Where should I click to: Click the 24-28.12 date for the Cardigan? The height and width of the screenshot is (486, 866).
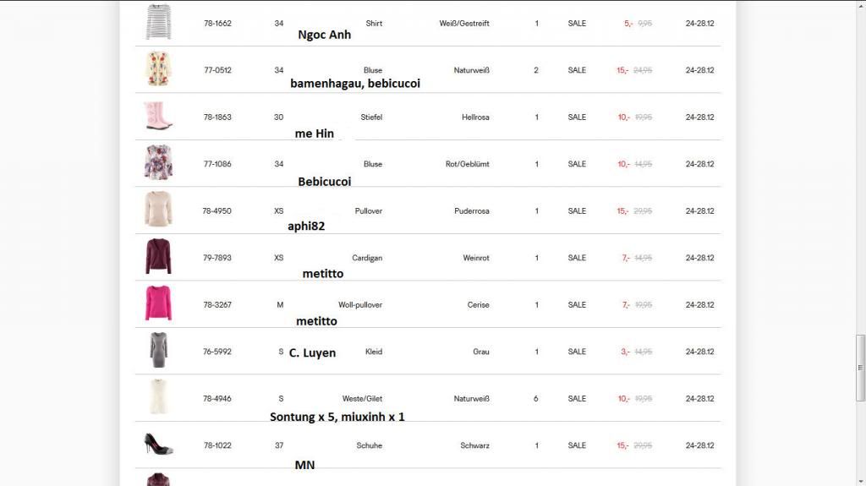tap(699, 258)
